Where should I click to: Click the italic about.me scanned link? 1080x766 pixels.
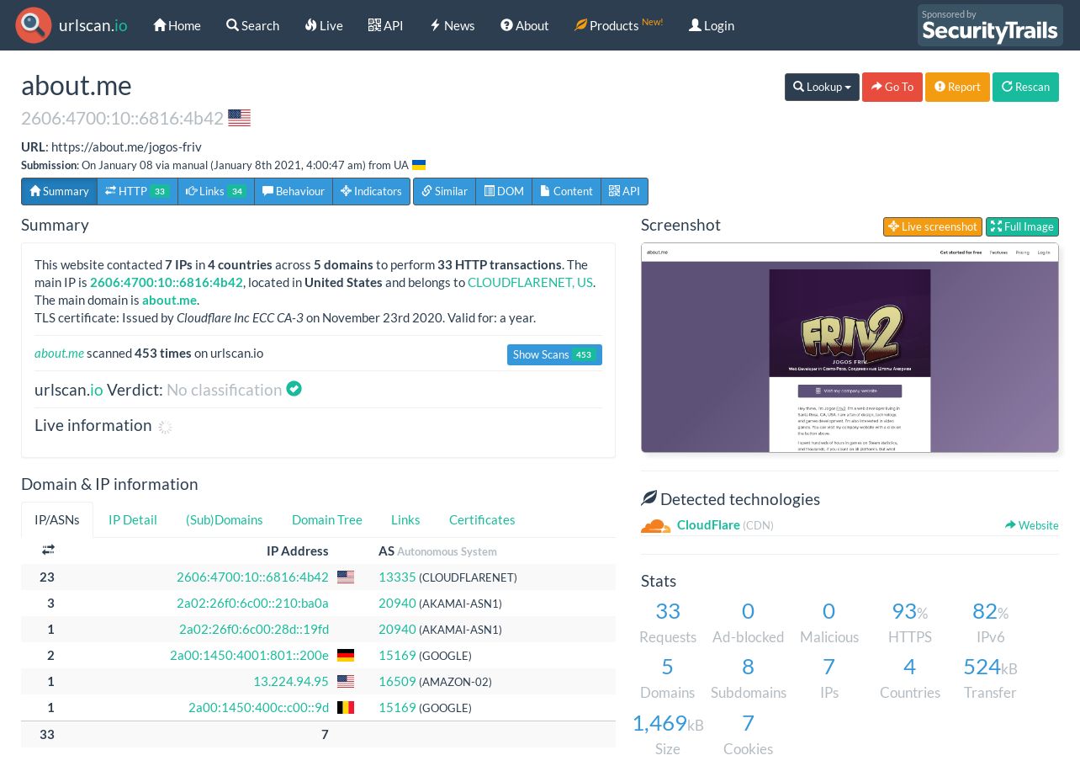(59, 354)
